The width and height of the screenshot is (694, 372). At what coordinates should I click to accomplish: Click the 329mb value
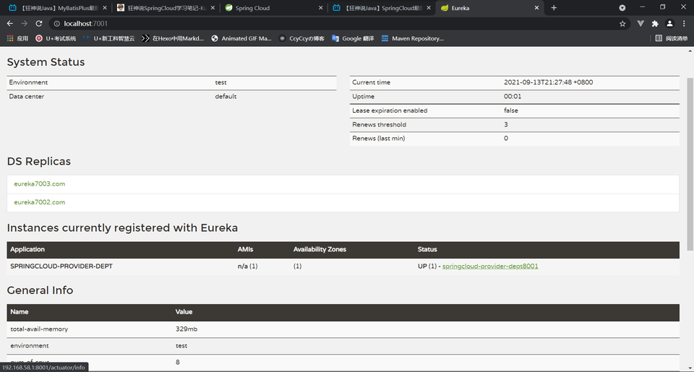(187, 329)
